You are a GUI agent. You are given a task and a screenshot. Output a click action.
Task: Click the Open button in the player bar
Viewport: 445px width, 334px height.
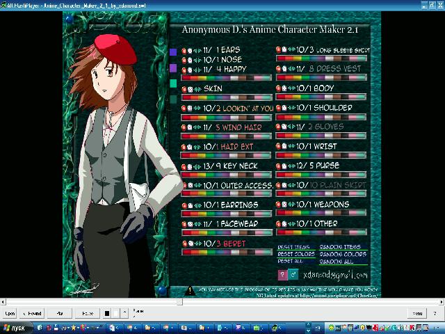(10, 314)
